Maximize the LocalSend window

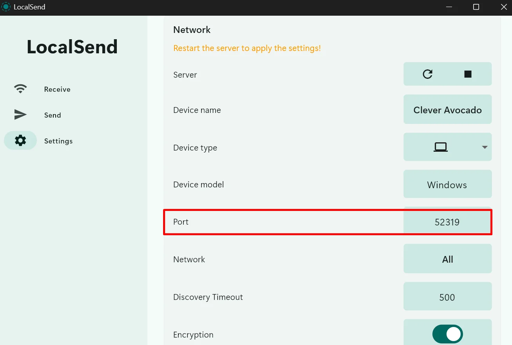[x=476, y=7]
